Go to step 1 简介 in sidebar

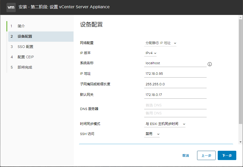pos(40,26)
